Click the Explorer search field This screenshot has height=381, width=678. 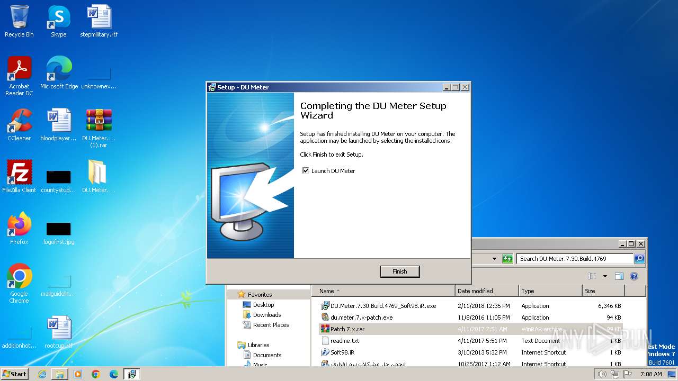click(x=574, y=259)
